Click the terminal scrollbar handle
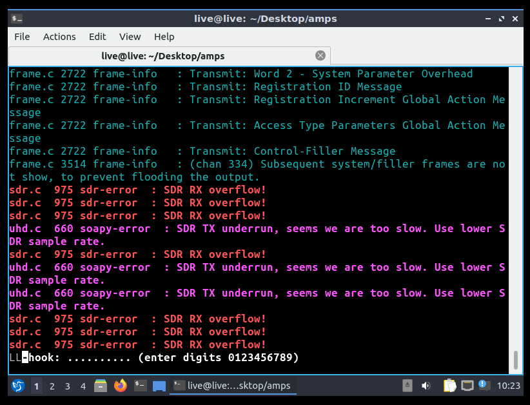This screenshot has height=405, width=530. pos(515,361)
